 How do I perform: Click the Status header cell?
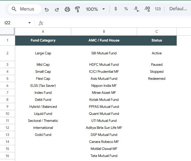[157, 40]
